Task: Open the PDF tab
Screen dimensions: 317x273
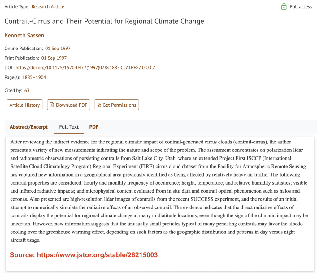Action: 94,127
